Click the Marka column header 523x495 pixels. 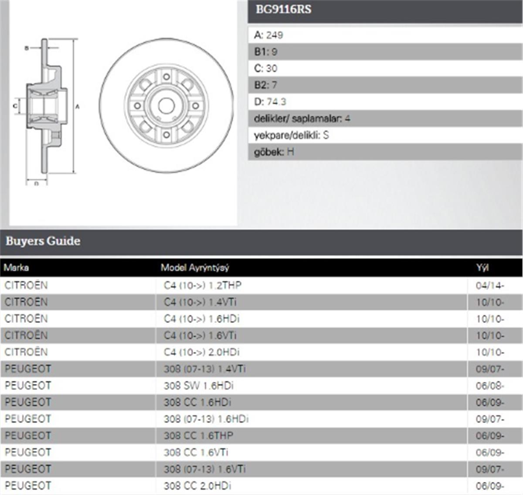(16, 268)
